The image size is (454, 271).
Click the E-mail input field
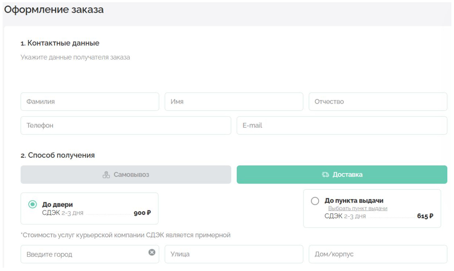342,126
